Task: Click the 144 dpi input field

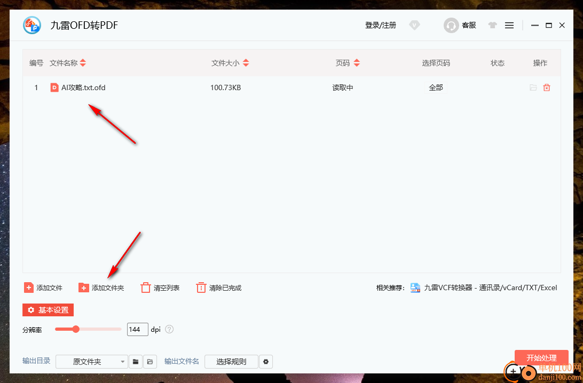Action: [x=138, y=329]
